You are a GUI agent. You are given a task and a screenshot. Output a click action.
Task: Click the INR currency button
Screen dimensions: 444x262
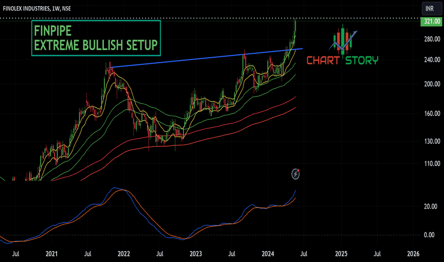coord(431,9)
